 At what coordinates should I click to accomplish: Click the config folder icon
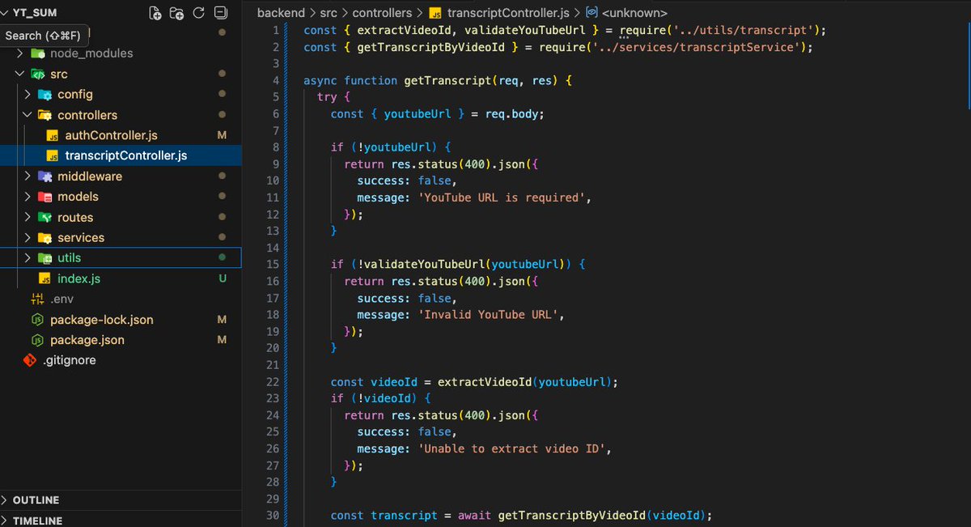click(x=45, y=95)
